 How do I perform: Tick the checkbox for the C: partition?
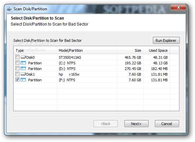[x=17, y=63]
